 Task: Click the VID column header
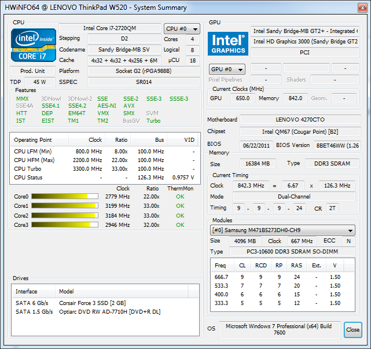(183, 140)
